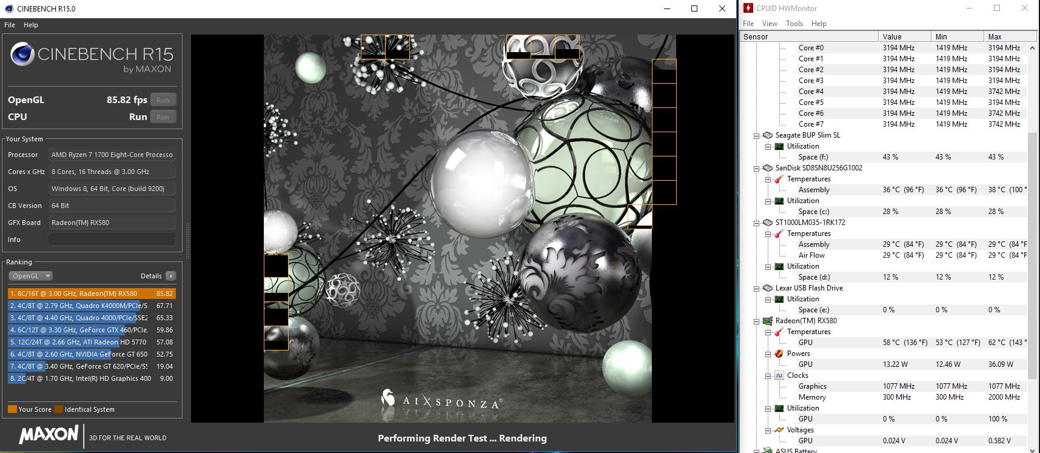
Task: Click the Cinebench R15 sphere logo
Action: point(22,54)
